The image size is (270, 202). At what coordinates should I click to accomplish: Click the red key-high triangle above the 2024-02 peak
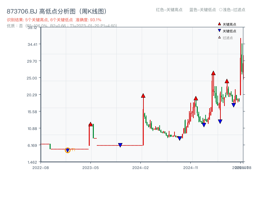coord(143,95)
